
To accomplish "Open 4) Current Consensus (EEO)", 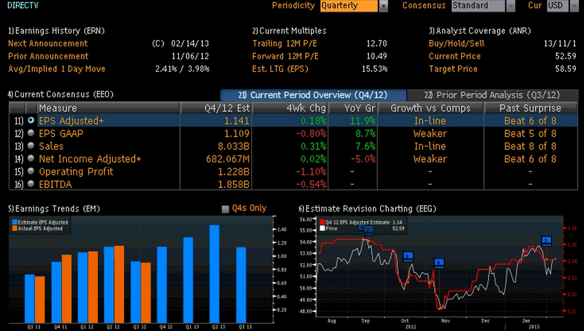I will (60, 94).
